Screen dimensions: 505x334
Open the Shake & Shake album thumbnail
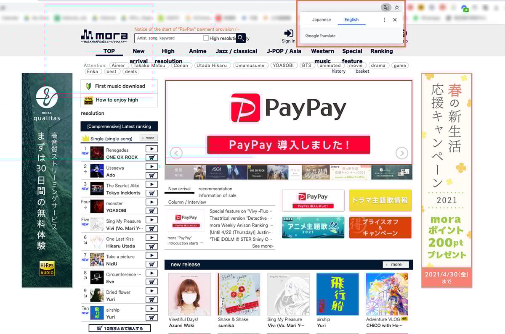tap(239, 294)
